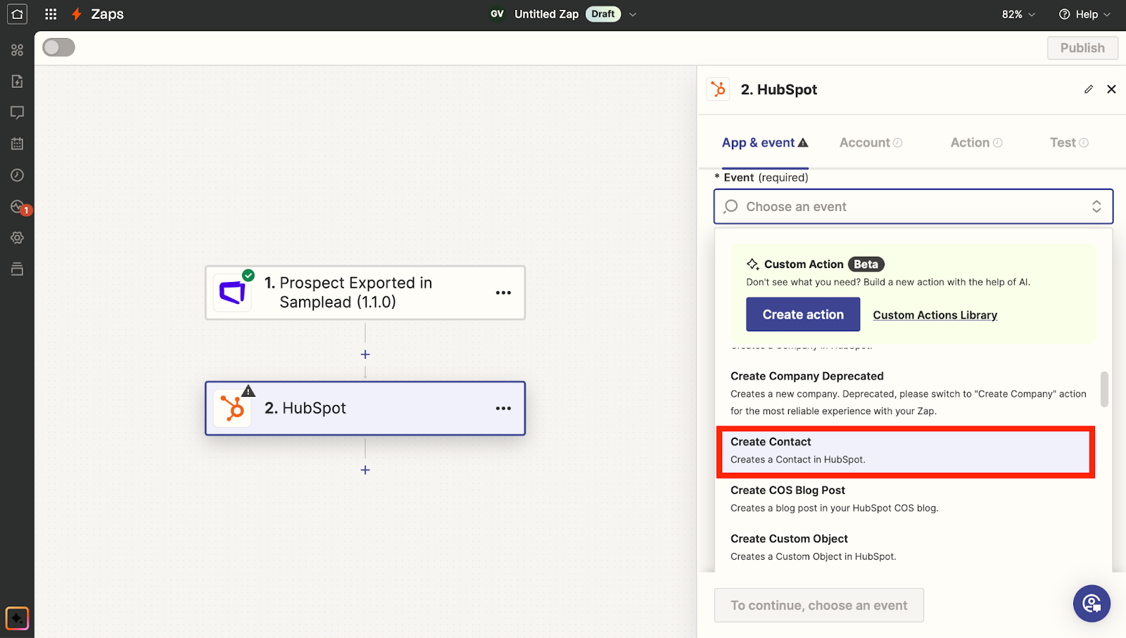Open the AI sparkle icon at sidebar bottom

pos(17,618)
